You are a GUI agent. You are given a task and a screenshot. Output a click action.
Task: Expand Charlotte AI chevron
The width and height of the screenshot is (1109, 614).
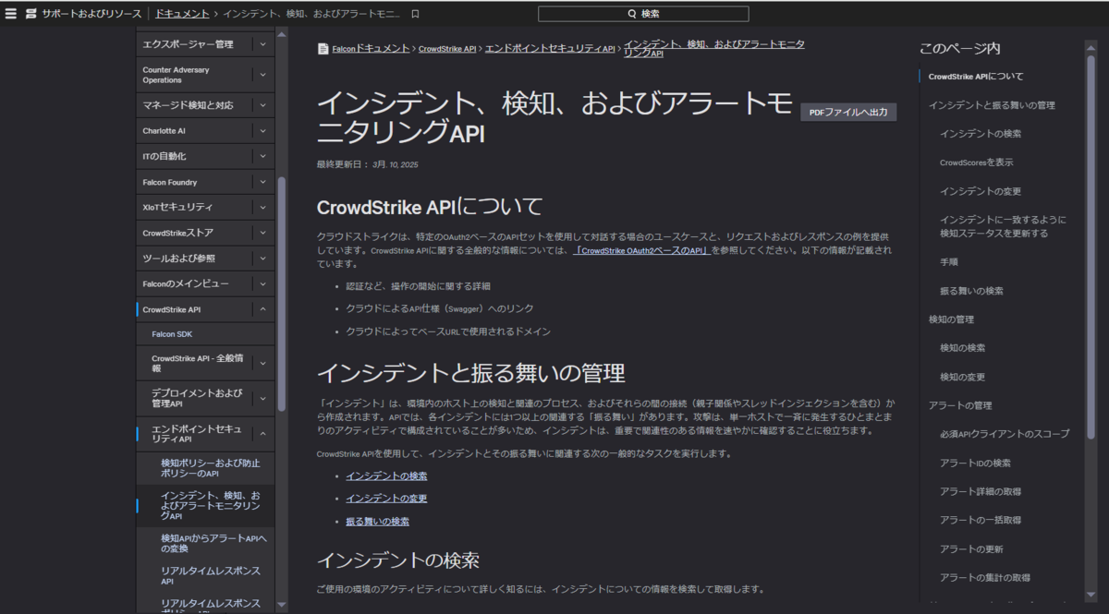(262, 131)
